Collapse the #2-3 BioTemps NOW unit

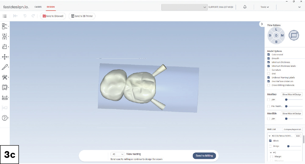(x=270, y=136)
